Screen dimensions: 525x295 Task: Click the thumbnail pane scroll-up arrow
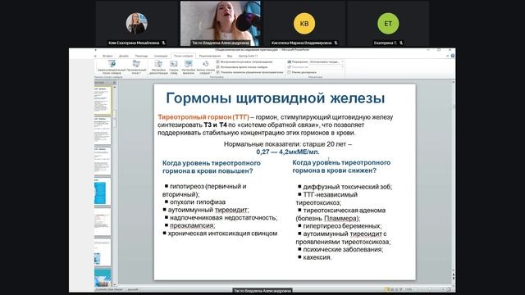pyautogui.click(x=115, y=87)
